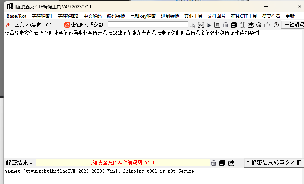Click the 一键解码 button

pos(293,24)
